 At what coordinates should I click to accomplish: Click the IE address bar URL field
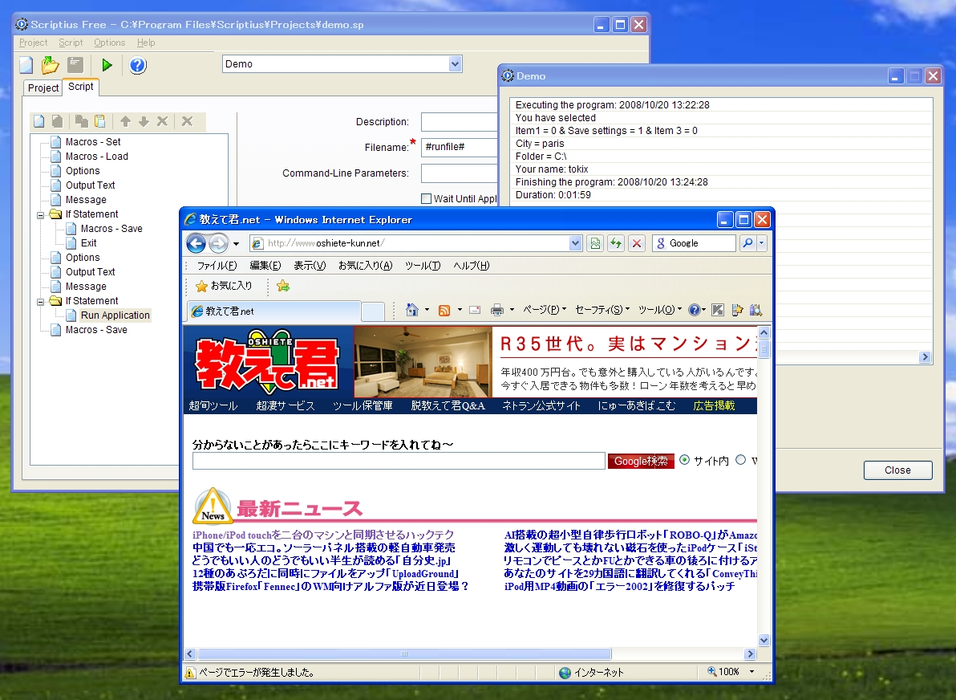(x=416, y=243)
